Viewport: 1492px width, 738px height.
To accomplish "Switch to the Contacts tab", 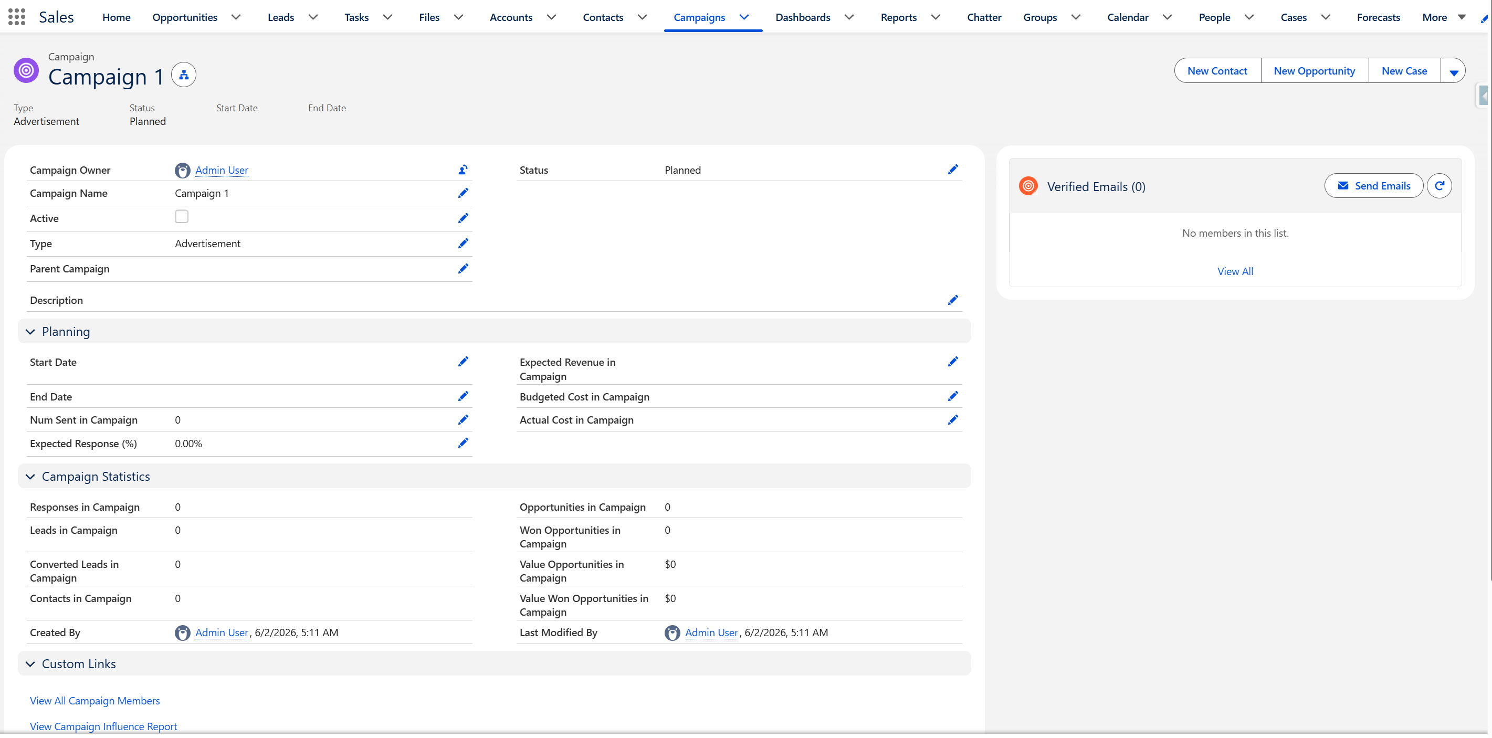I will 603,17.
